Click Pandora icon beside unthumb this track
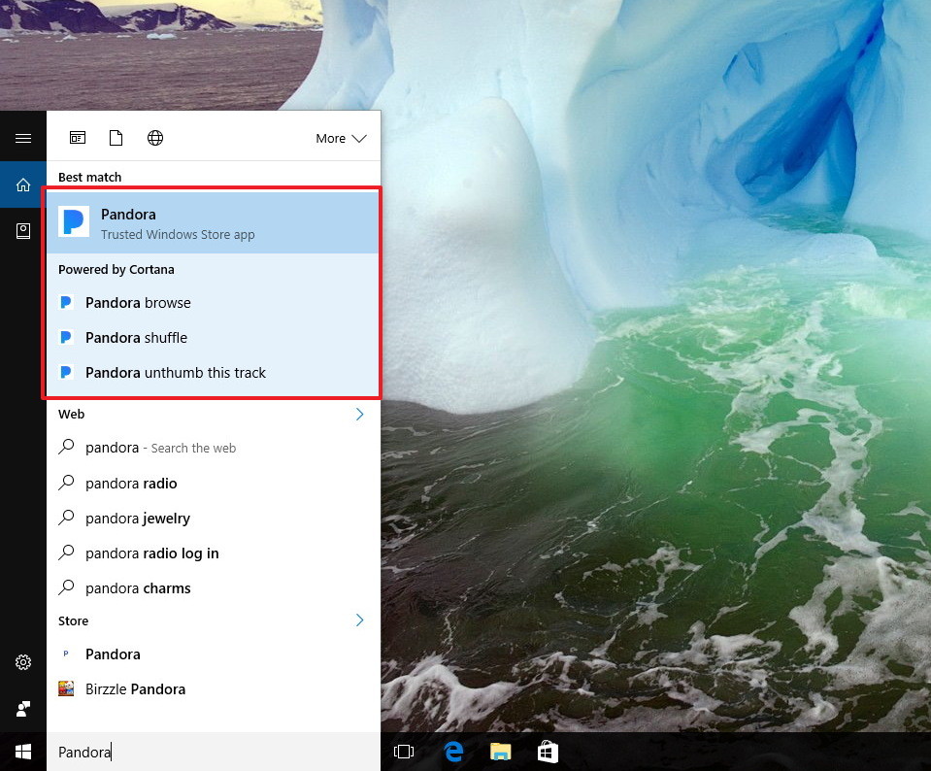This screenshot has height=771, width=931. pyautogui.click(x=66, y=373)
